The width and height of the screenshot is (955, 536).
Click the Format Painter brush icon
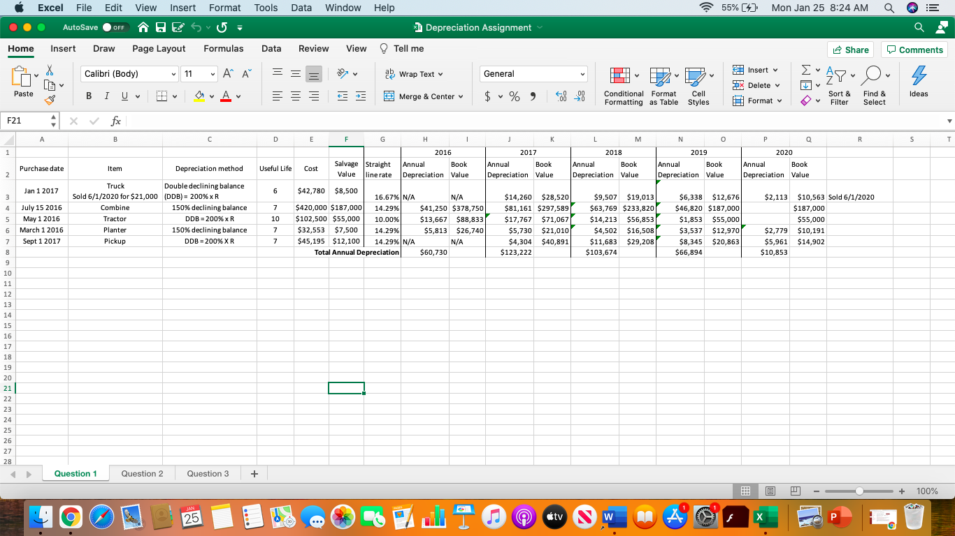coord(50,100)
